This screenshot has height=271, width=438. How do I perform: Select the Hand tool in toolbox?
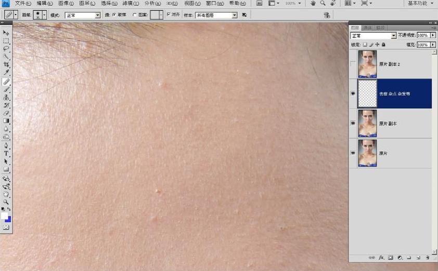[6, 194]
